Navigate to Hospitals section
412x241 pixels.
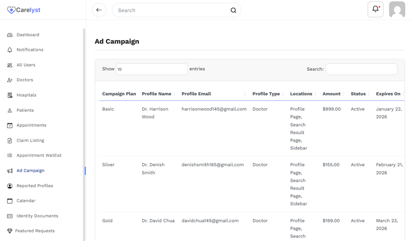26,95
